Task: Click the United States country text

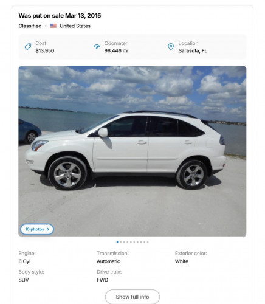Action: point(75,26)
